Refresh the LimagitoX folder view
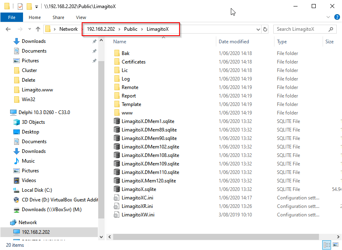This screenshot has width=342, height=250. coord(265,29)
